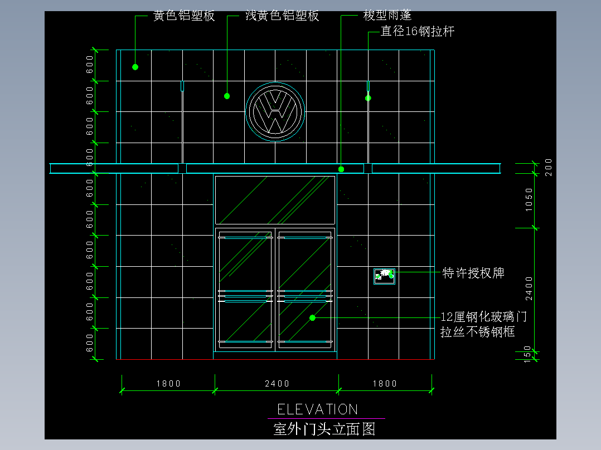Select the 1050 vertical dimension value
The image size is (601, 450).
pyautogui.click(x=529, y=199)
